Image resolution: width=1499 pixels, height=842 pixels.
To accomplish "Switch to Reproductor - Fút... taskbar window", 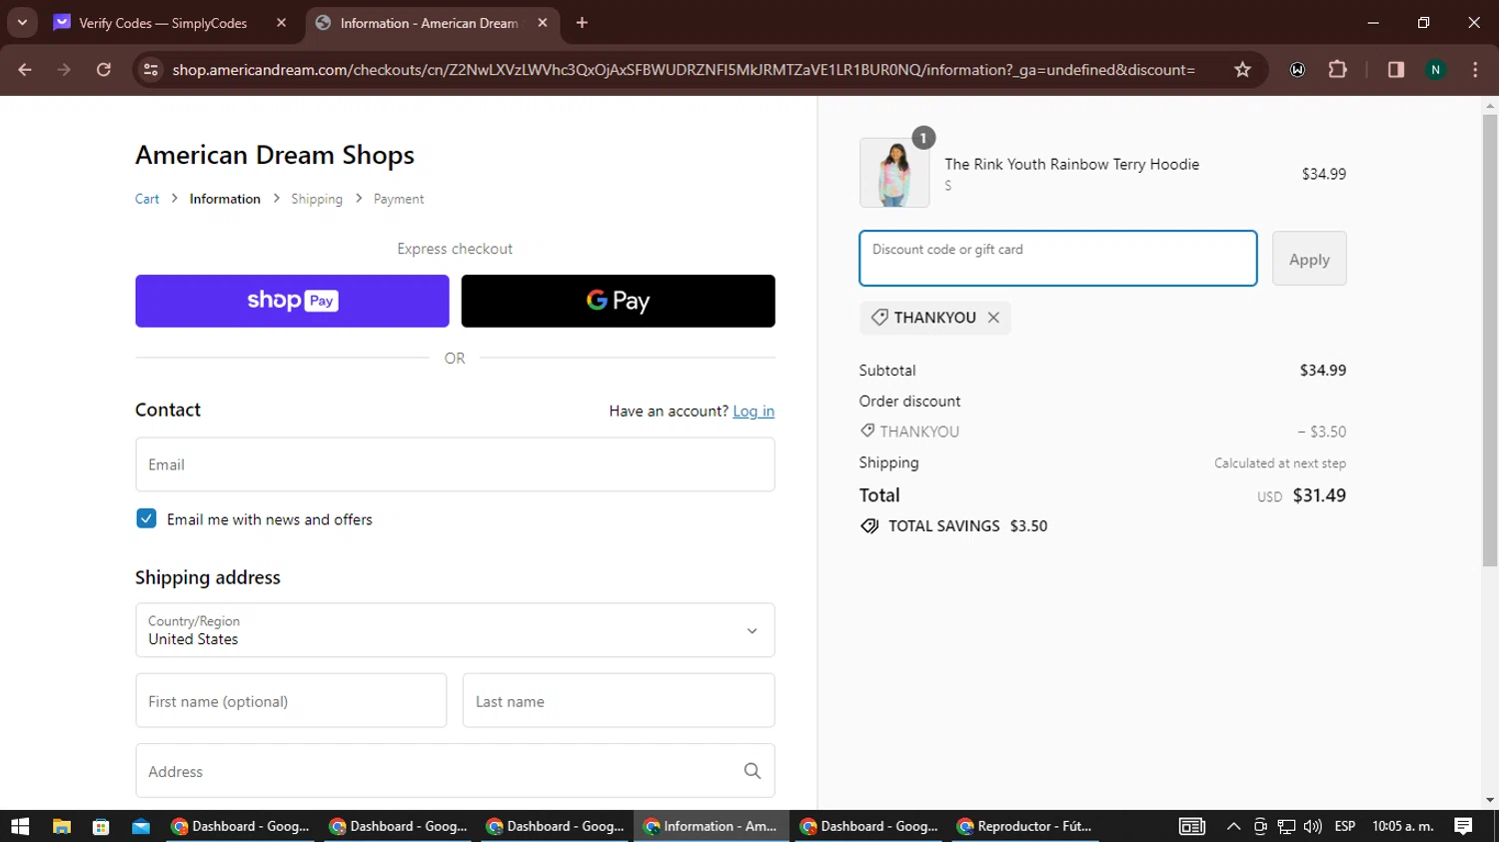I will [x=1024, y=826].
